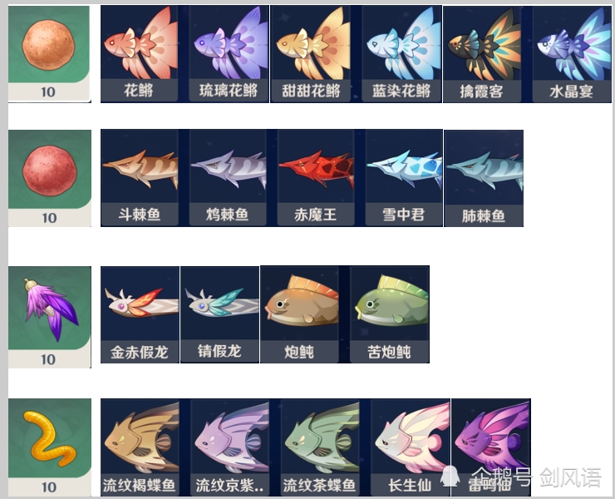Click the 金赤假龙 fish card

(x=140, y=314)
